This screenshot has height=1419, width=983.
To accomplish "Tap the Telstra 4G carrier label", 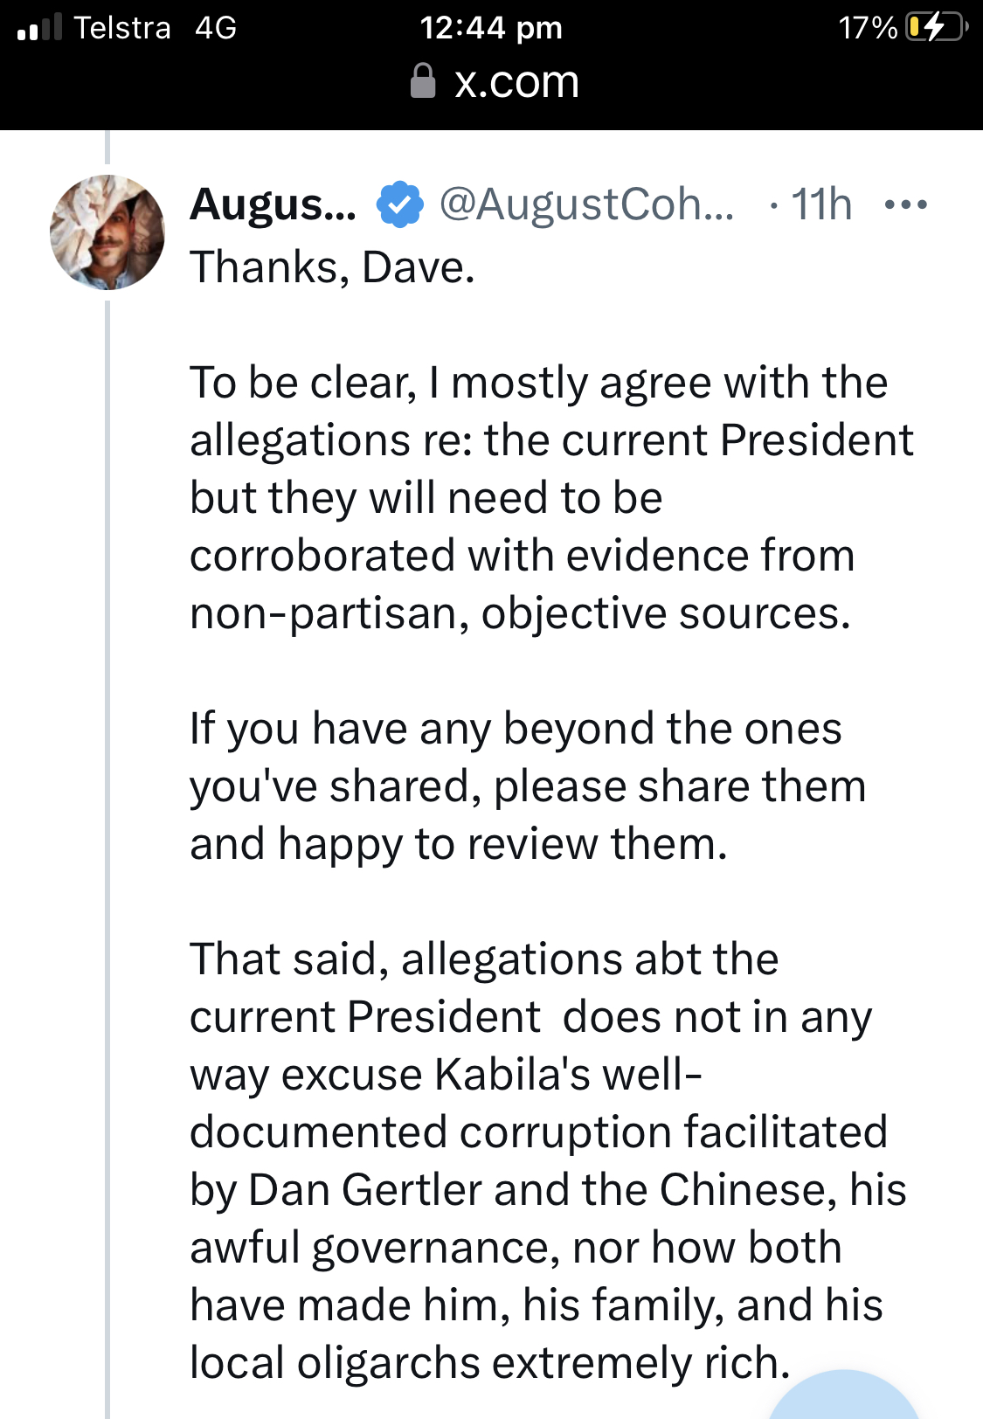I will click(156, 28).
